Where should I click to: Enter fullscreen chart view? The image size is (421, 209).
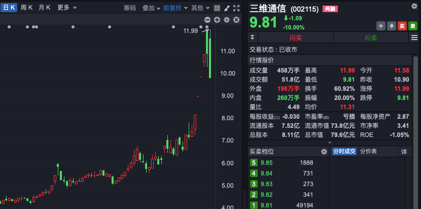pos(236,8)
